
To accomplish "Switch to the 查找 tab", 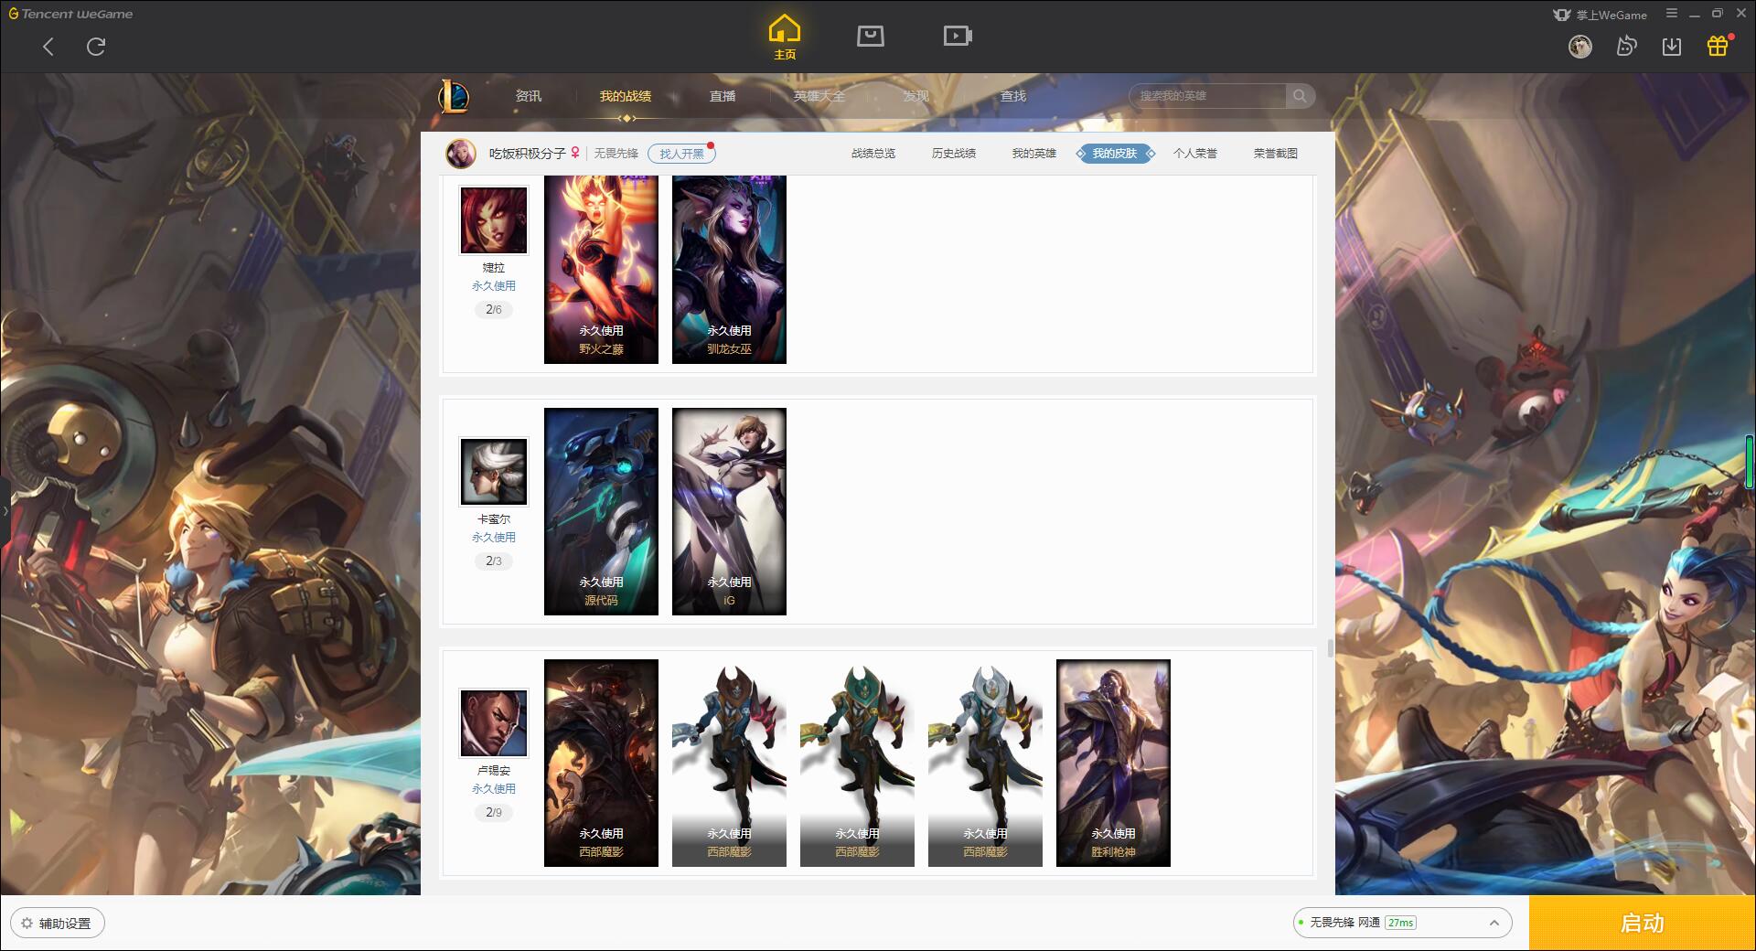I will 1013,96.
